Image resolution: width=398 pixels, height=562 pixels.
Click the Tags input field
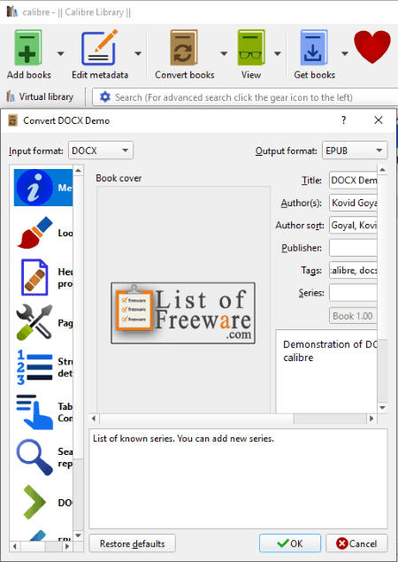[353, 270]
